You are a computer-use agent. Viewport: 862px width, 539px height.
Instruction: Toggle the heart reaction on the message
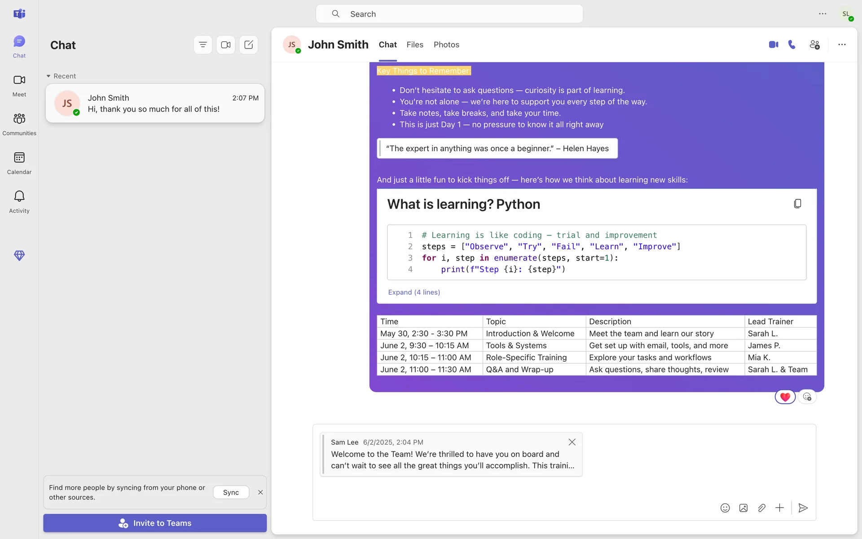tap(785, 397)
